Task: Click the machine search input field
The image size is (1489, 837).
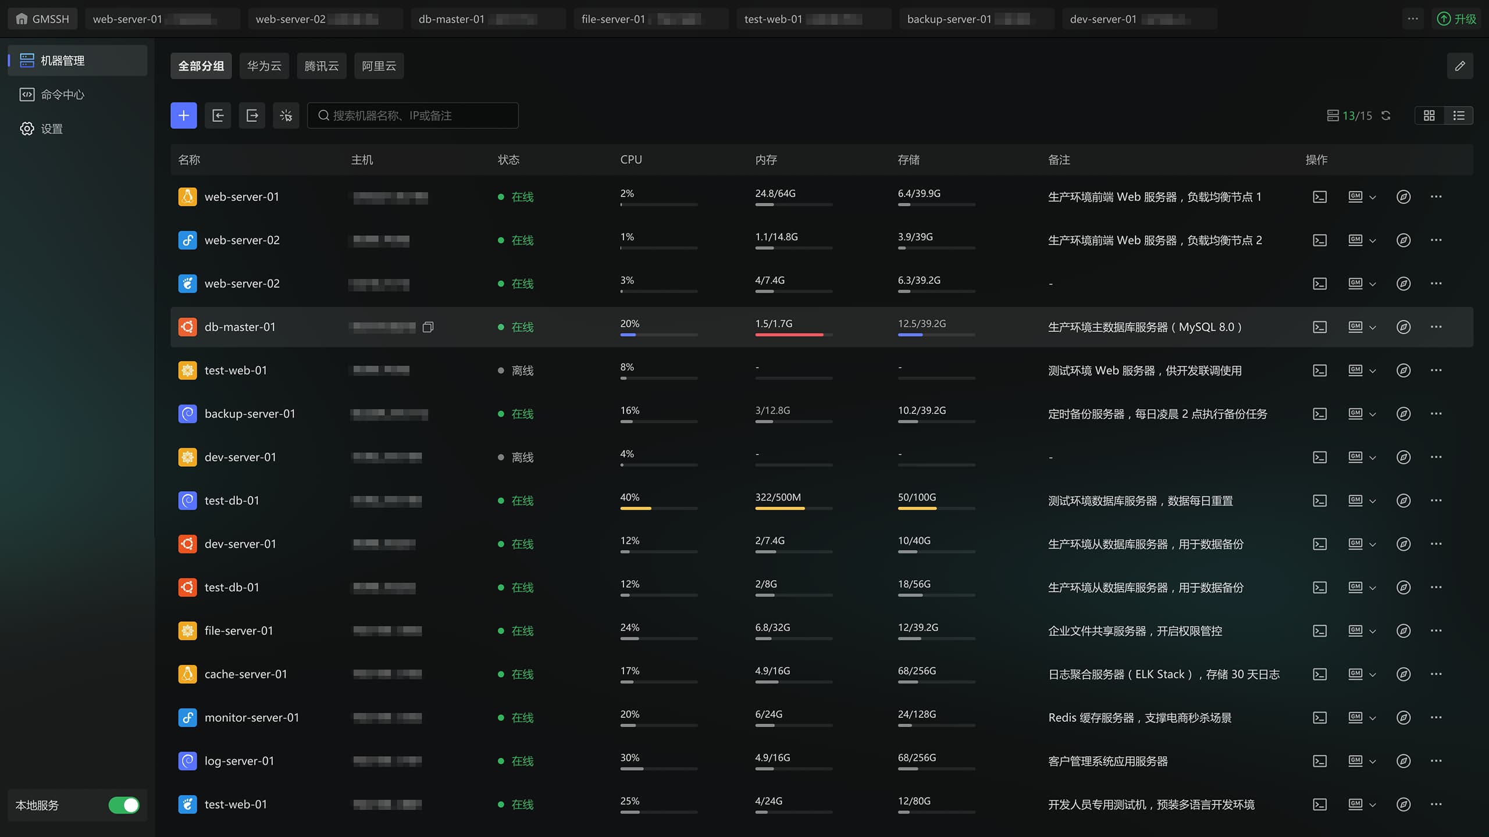Action: coord(413,116)
